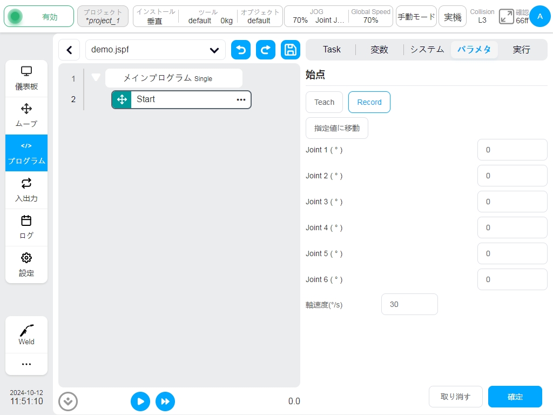Open the 入出力 I/O panel

point(26,190)
